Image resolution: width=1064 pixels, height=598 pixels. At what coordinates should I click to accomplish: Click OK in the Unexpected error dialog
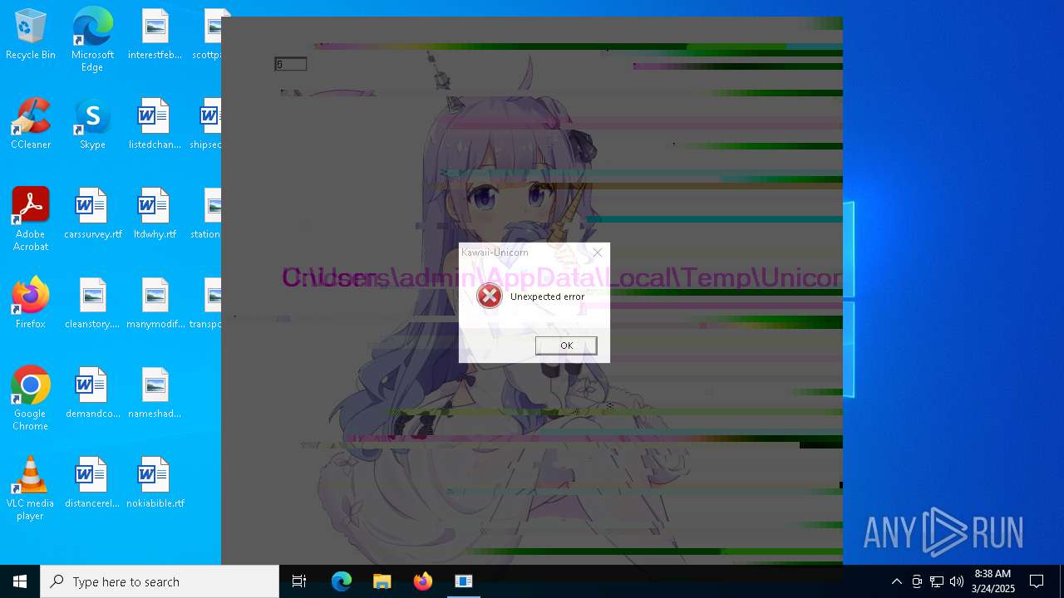[566, 346]
